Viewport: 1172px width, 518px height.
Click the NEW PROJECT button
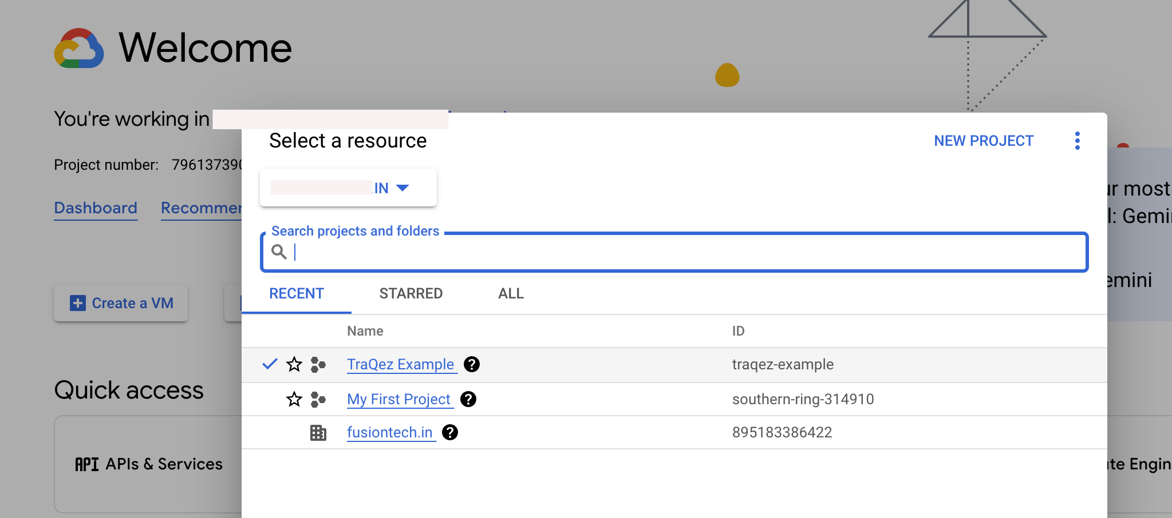983,141
